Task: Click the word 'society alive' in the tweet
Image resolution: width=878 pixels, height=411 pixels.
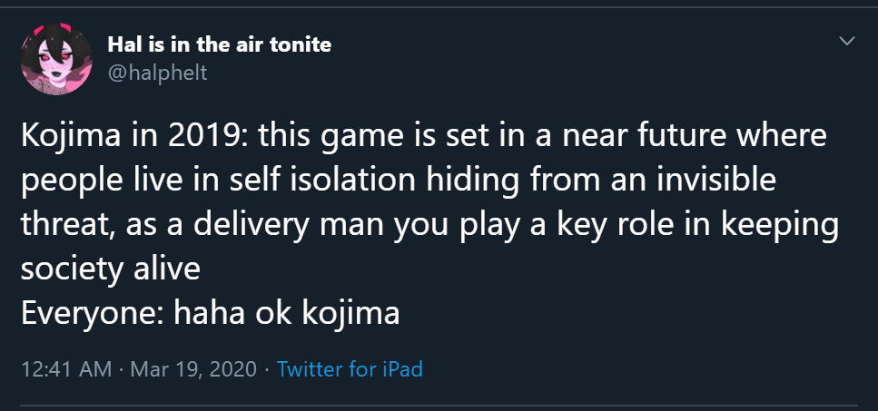Action: click(x=110, y=270)
